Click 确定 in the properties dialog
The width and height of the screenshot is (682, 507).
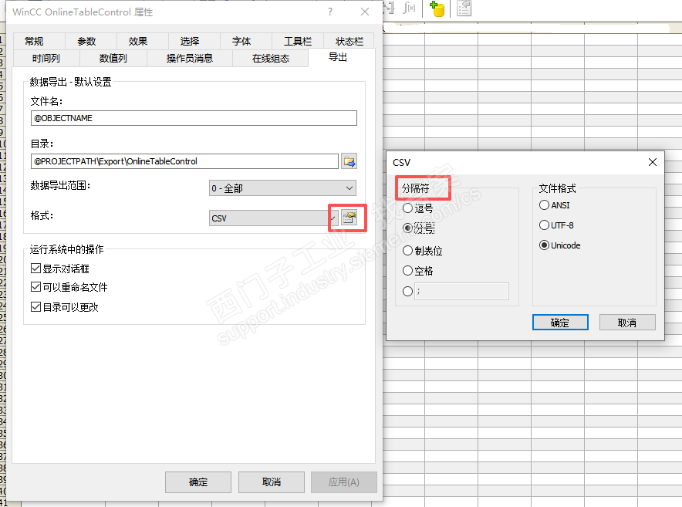pyautogui.click(x=198, y=482)
